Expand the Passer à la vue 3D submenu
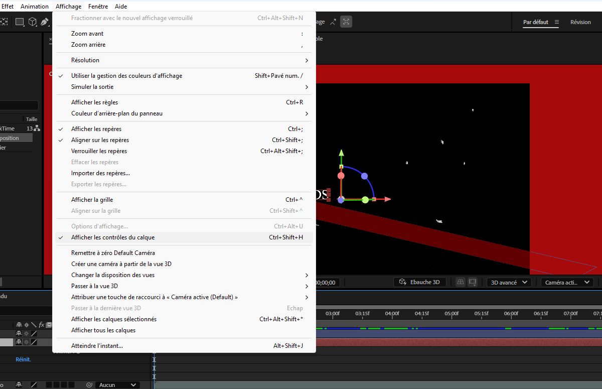This screenshot has height=389, width=602. click(184, 286)
